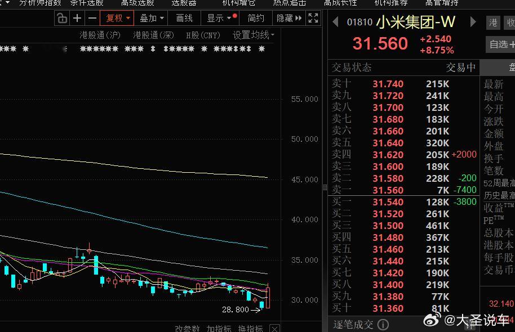The height and width of the screenshot is (332, 515).
Task: Click 加指标 link below chart
Action: [x=219, y=328]
